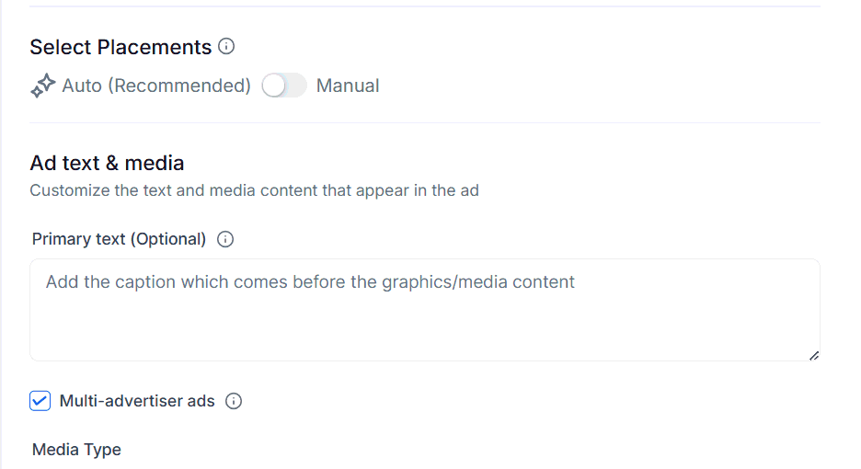Open the Primary text info tooltip icon
Screen dimensions: 861x469
pos(225,240)
